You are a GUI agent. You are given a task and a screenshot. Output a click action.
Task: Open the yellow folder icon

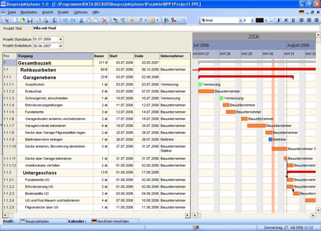tap(22, 21)
